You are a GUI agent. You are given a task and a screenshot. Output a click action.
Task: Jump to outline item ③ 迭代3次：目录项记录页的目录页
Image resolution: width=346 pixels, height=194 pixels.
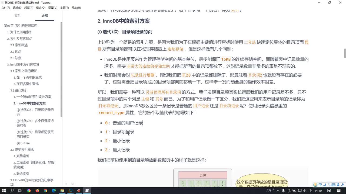click(35, 134)
